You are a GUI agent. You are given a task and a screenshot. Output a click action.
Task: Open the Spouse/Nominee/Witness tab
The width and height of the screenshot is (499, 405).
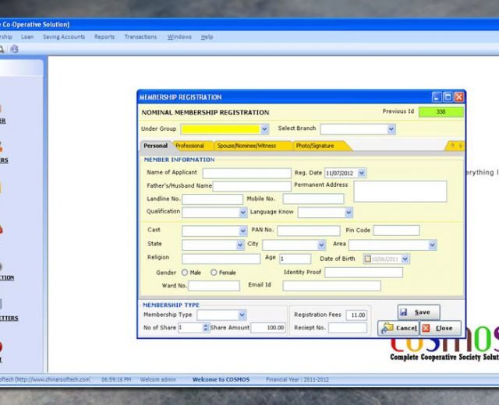click(246, 146)
